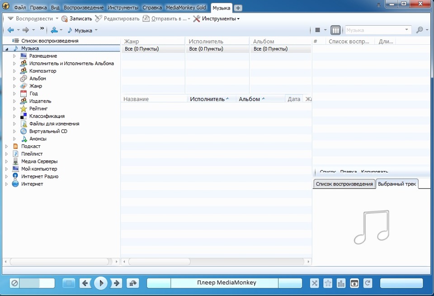The height and width of the screenshot is (296, 434).
Task: Open the Воспроизведение menu
Action: [x=84, y=8]
